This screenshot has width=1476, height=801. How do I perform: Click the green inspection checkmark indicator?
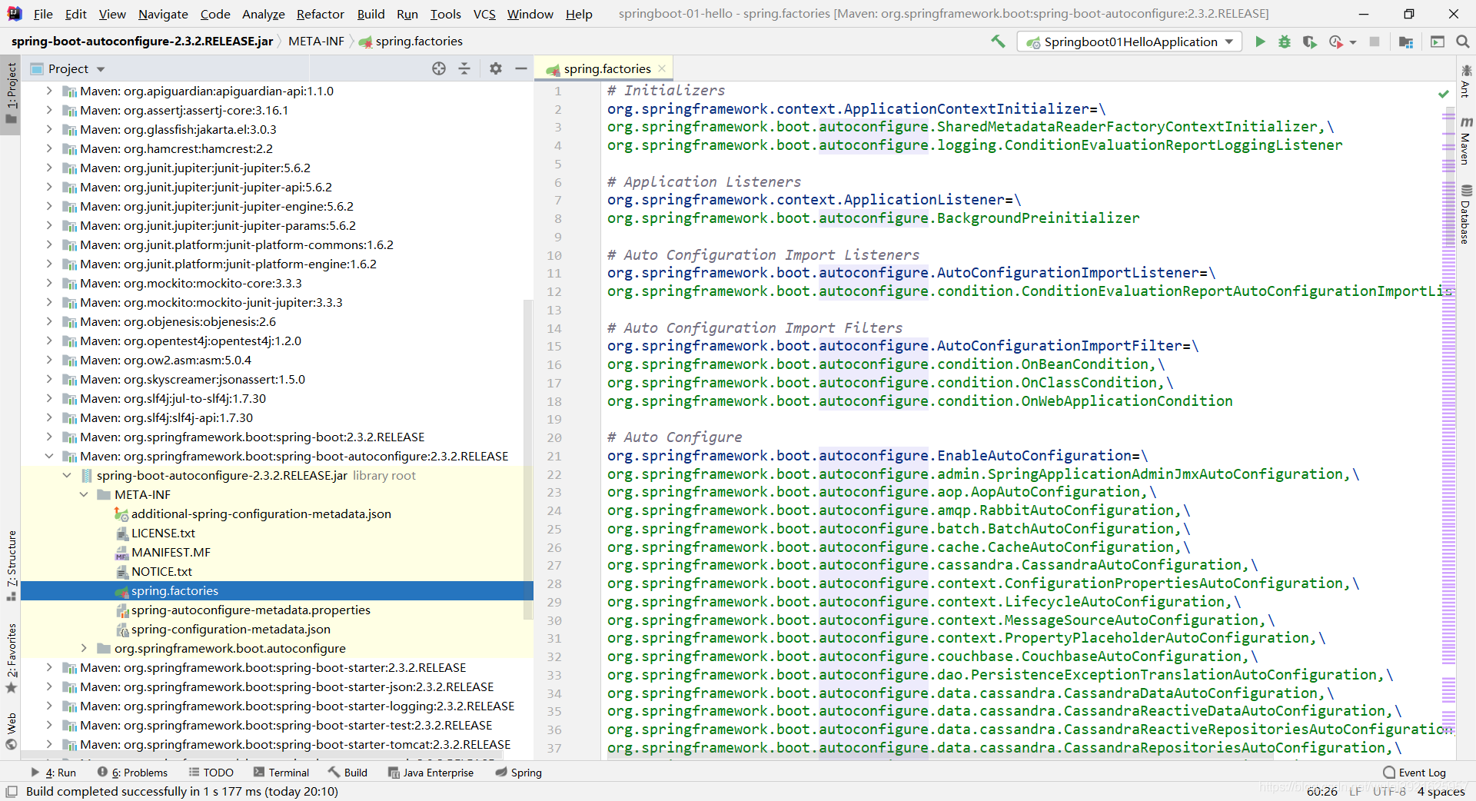click(1444, 94)
